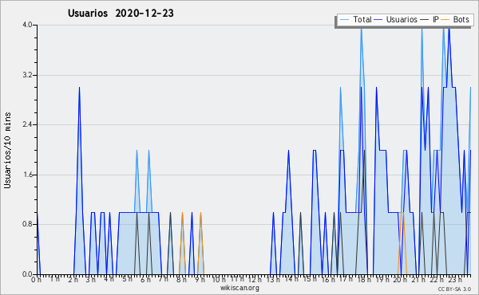Image resolution: width=479 pixels, height=295 pixels.
Task: Click the '10 h' x-axis label
Action: (219, 279)
